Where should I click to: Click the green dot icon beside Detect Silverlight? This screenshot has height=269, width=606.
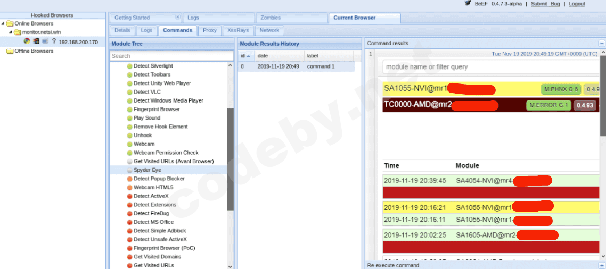pyautogui.click(x=129, y=66)
